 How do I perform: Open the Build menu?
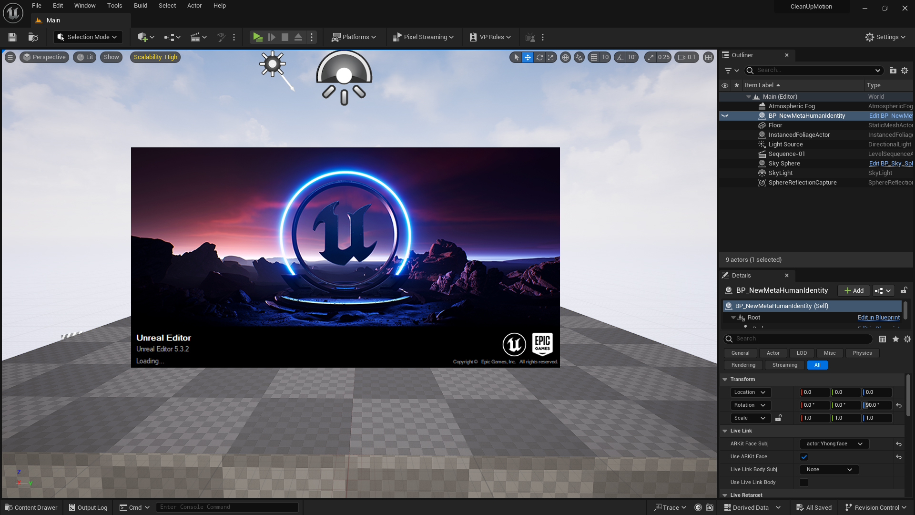click(140, 6)
